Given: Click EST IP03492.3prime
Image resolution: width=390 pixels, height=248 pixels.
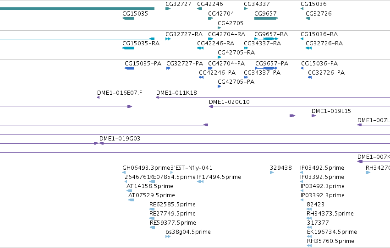Looking at the screenshot, I should tap(322, 186).
